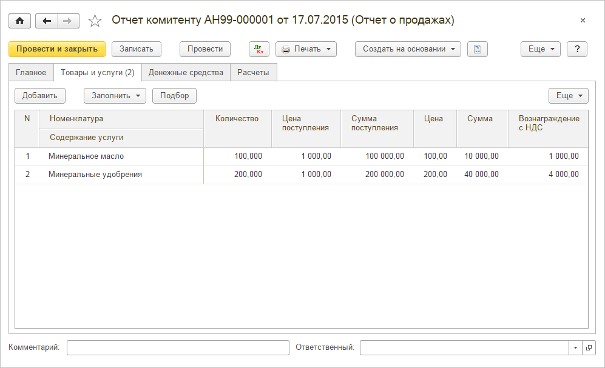
Task: Click price cell 100,00
Action: pos(435,156)
